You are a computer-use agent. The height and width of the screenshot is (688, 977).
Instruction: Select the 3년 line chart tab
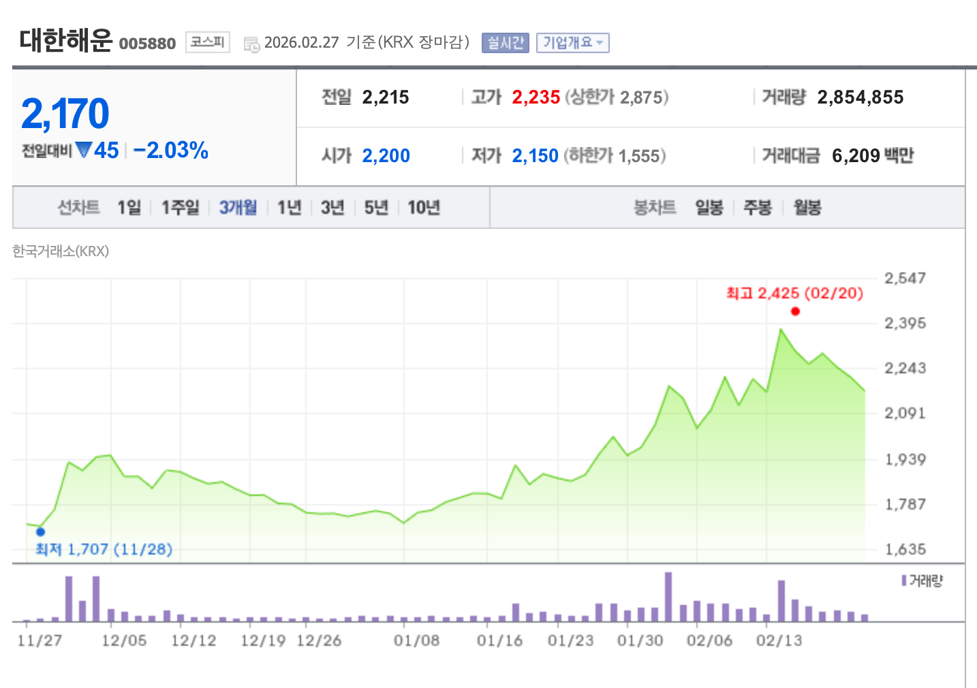[x=332, y=207]
